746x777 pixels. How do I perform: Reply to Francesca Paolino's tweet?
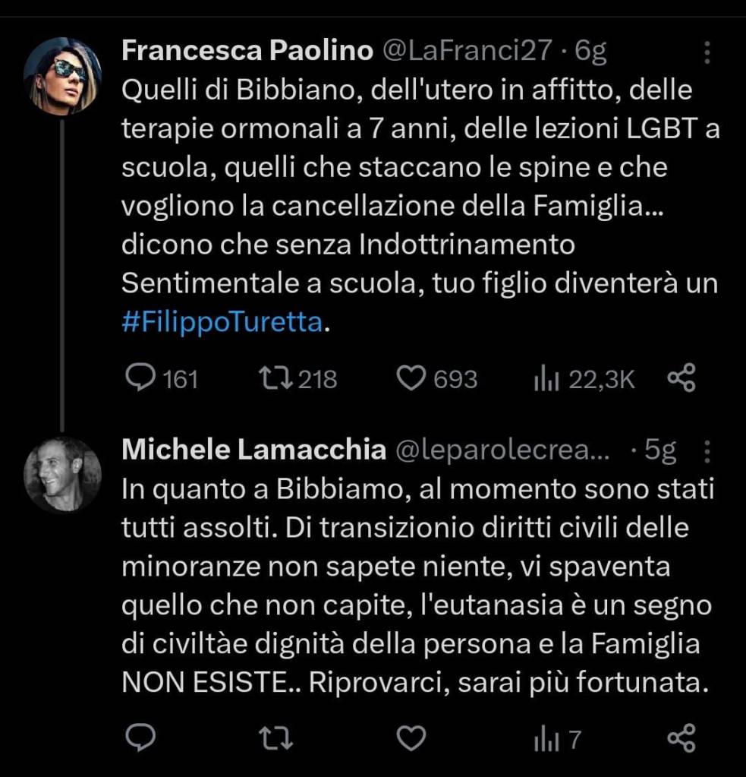140,378
